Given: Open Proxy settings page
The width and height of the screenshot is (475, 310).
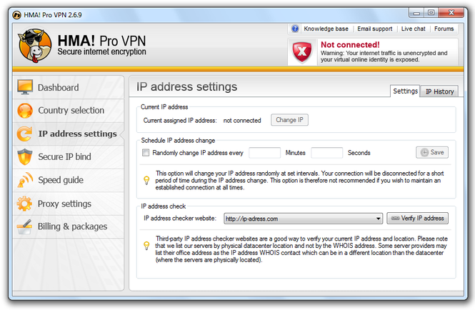Looking at the screenshot, I should coord(69,204).
